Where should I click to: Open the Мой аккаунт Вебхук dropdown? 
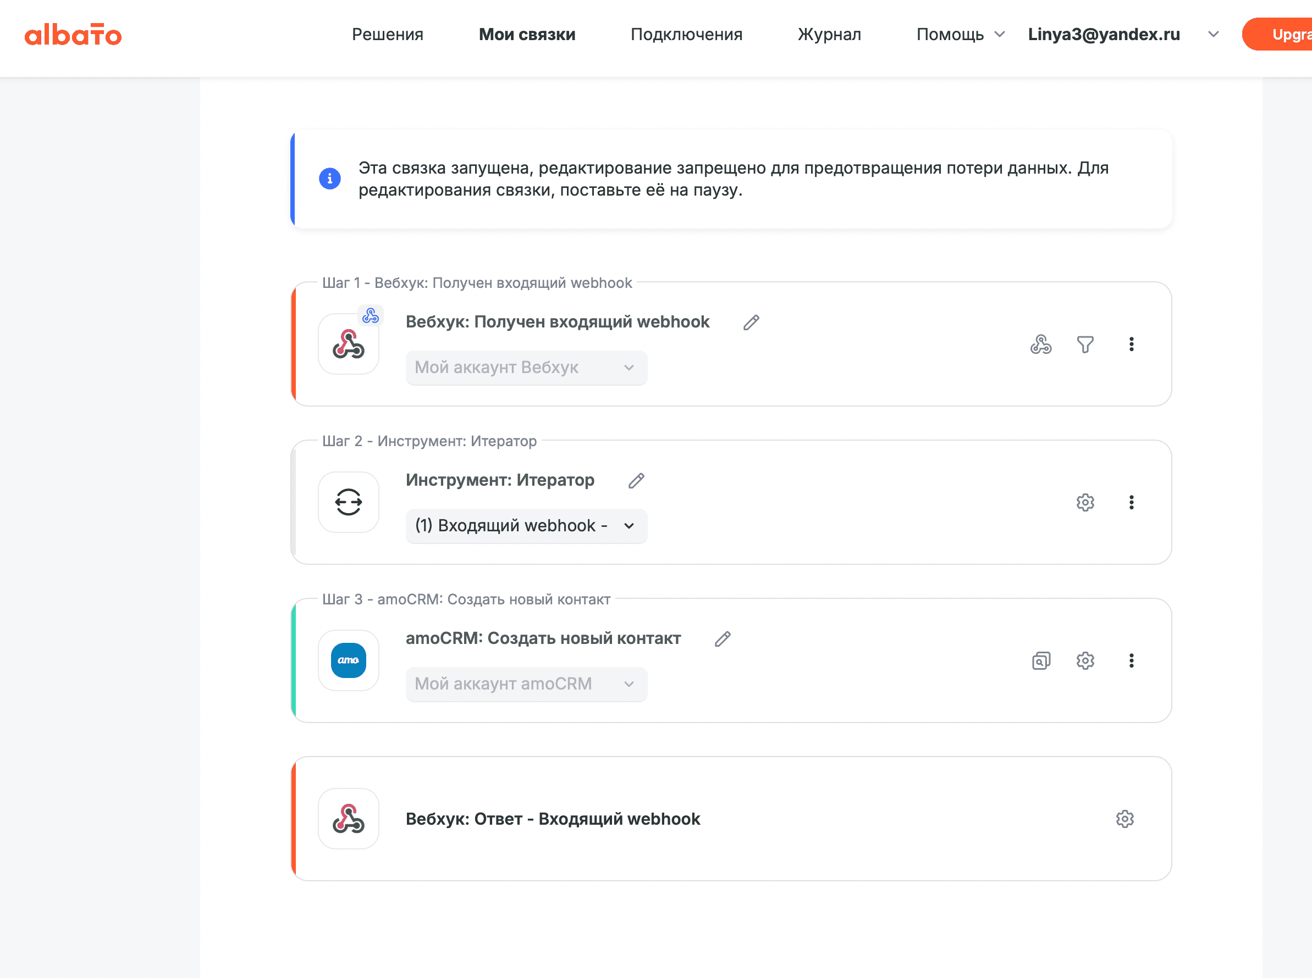tap(526, 368)
